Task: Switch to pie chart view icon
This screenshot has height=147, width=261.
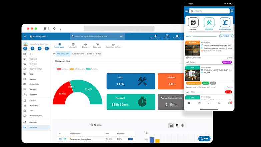Action: [x=177, y=125]
